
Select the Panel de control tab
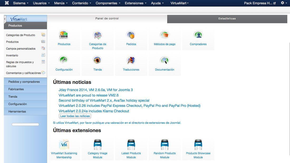[107, 19]
